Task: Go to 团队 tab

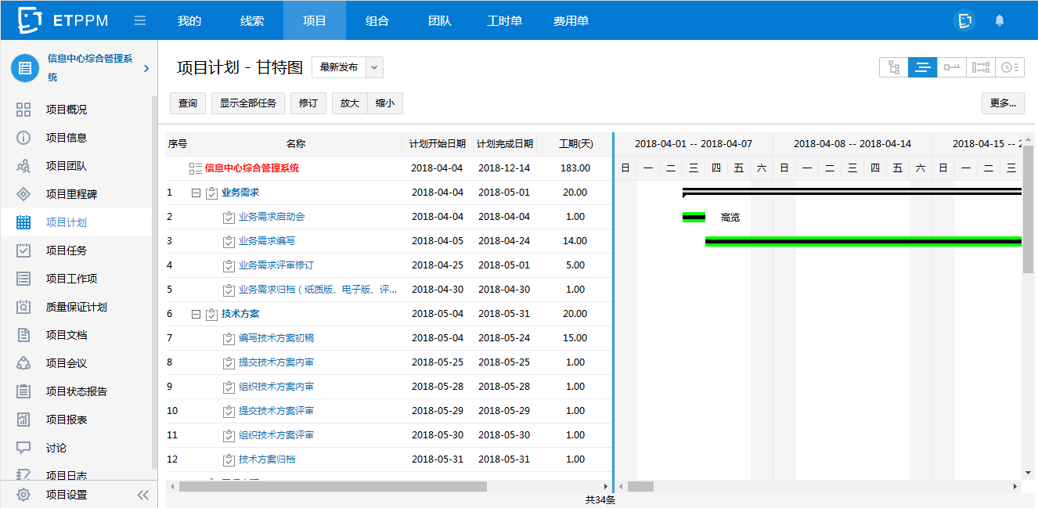Action: tap(440, 20)
